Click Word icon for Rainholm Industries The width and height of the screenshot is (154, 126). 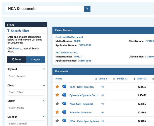64,112
